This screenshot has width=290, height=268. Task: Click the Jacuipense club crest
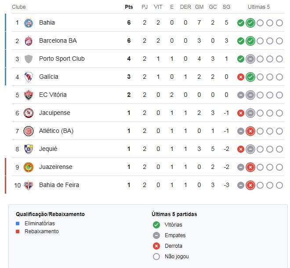(x=29, y=113)
